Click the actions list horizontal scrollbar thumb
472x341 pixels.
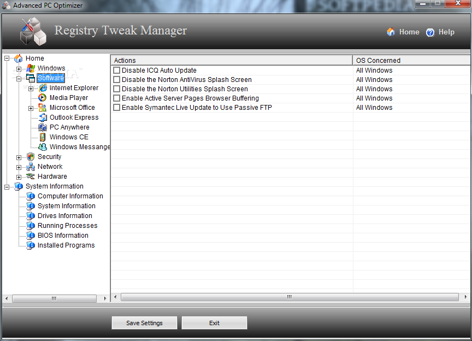click(290, 297)
